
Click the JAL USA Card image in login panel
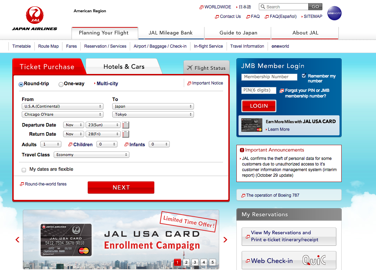point(252,125)
